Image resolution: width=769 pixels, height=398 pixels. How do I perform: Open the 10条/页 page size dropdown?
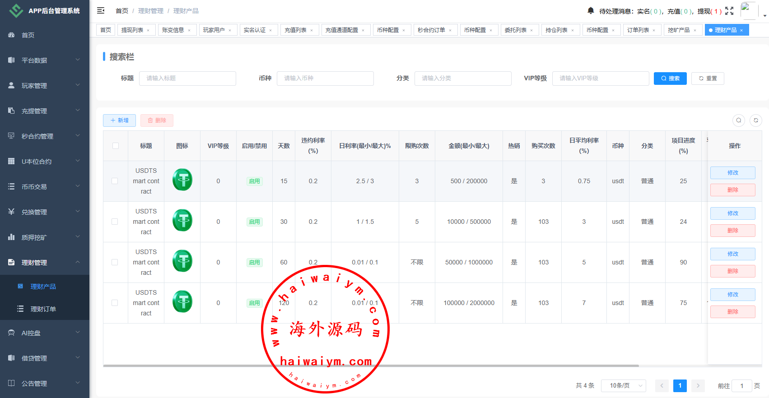(x=623, y=385)
